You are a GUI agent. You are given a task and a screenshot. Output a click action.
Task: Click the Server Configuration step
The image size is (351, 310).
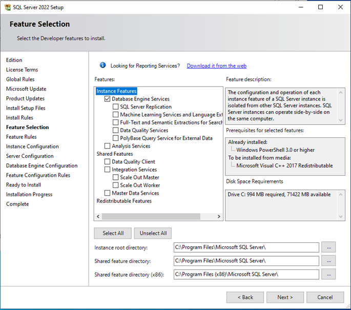30,156
